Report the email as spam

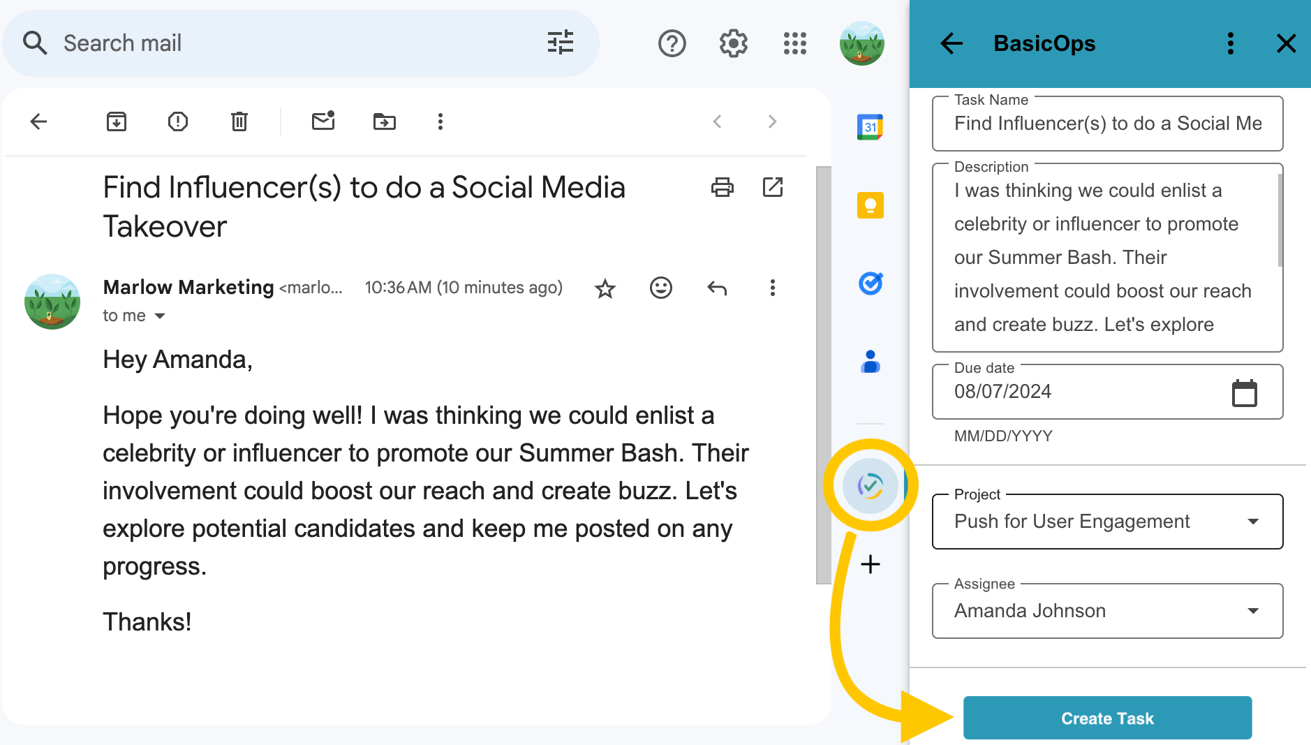177,121
